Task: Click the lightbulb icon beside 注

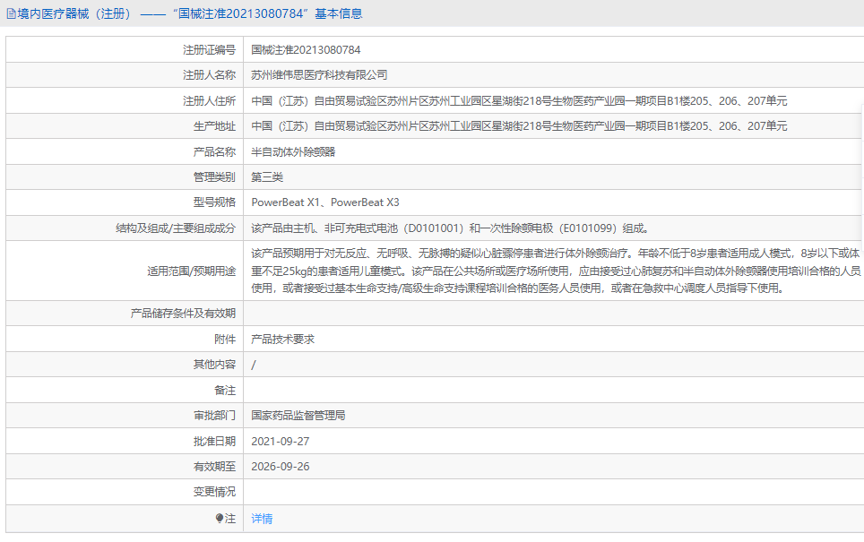Action: tap(220, 519)
